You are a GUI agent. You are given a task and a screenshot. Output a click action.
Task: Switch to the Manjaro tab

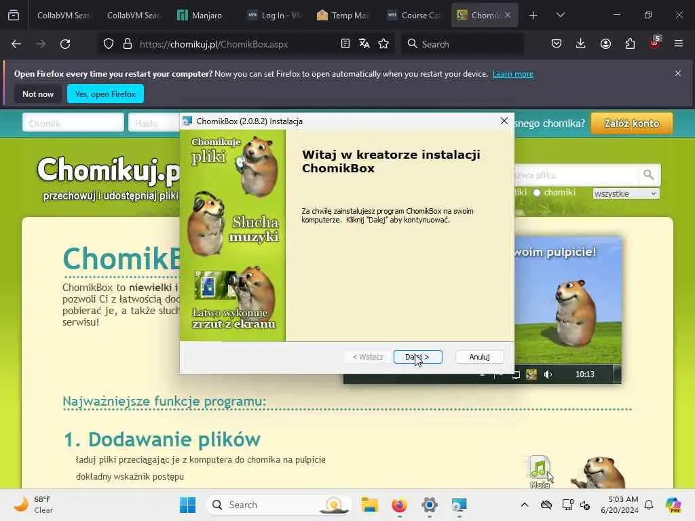(x=202, y=15)
